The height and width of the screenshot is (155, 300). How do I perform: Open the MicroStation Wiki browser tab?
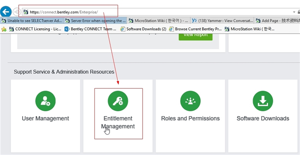click(159, 21)
